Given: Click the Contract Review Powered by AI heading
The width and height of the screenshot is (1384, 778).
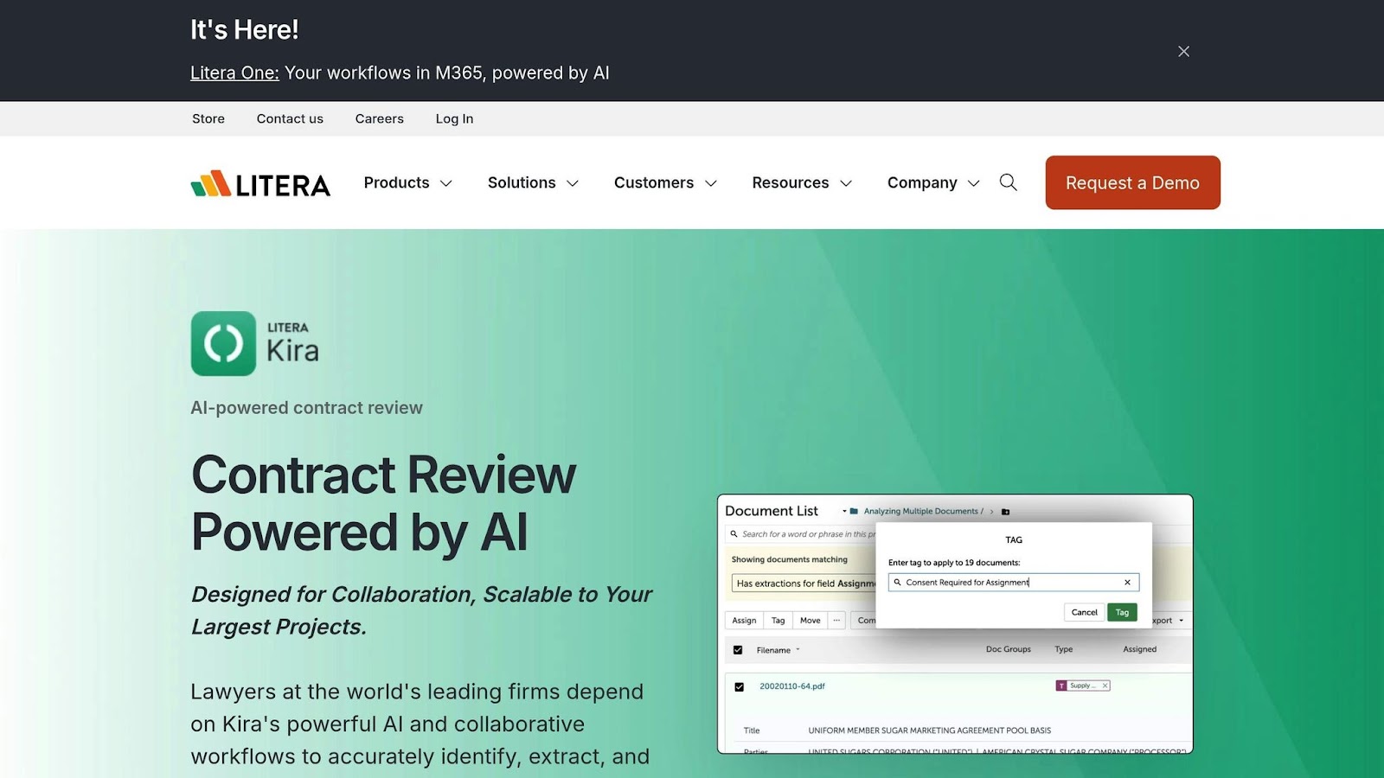Looking at the screenshot, I should 383,503.
